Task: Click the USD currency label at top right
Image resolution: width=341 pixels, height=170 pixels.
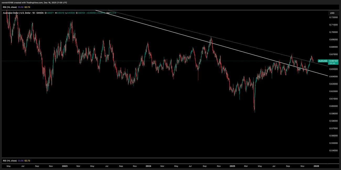Action: [332, 13]
